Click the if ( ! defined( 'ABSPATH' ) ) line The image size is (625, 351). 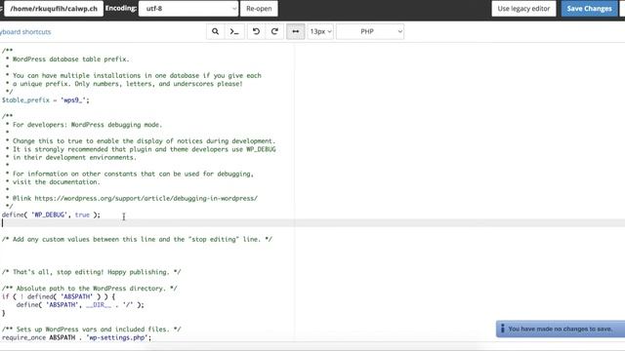pos(59,296)
